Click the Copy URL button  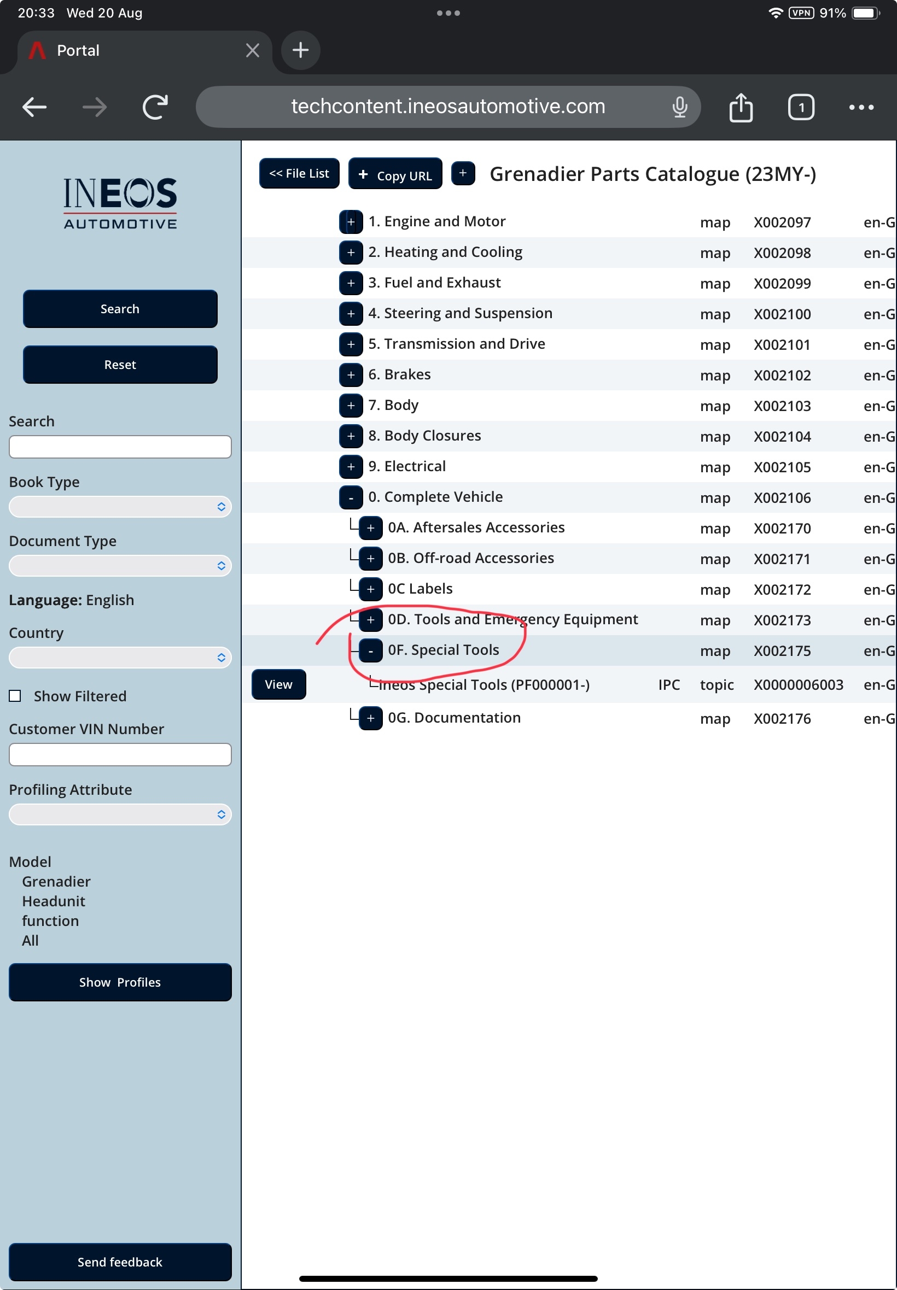395,174
